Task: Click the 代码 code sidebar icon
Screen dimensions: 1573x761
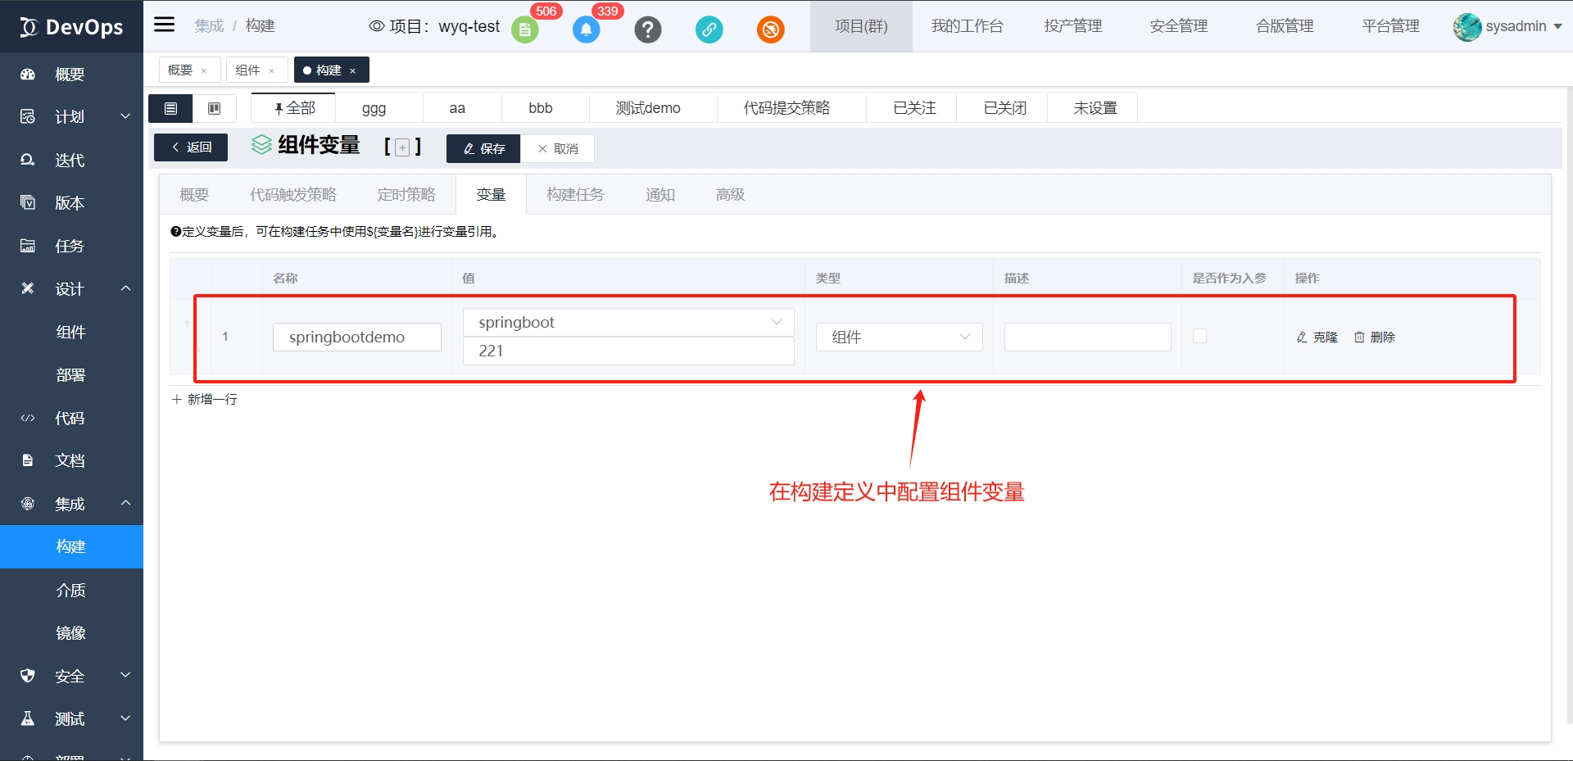Action: [x=28, y=418]
